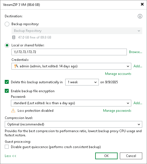Viewport: 147px width, 164px height.
Task: Click the "Compression level:" label
Action: tap(19, 118)
